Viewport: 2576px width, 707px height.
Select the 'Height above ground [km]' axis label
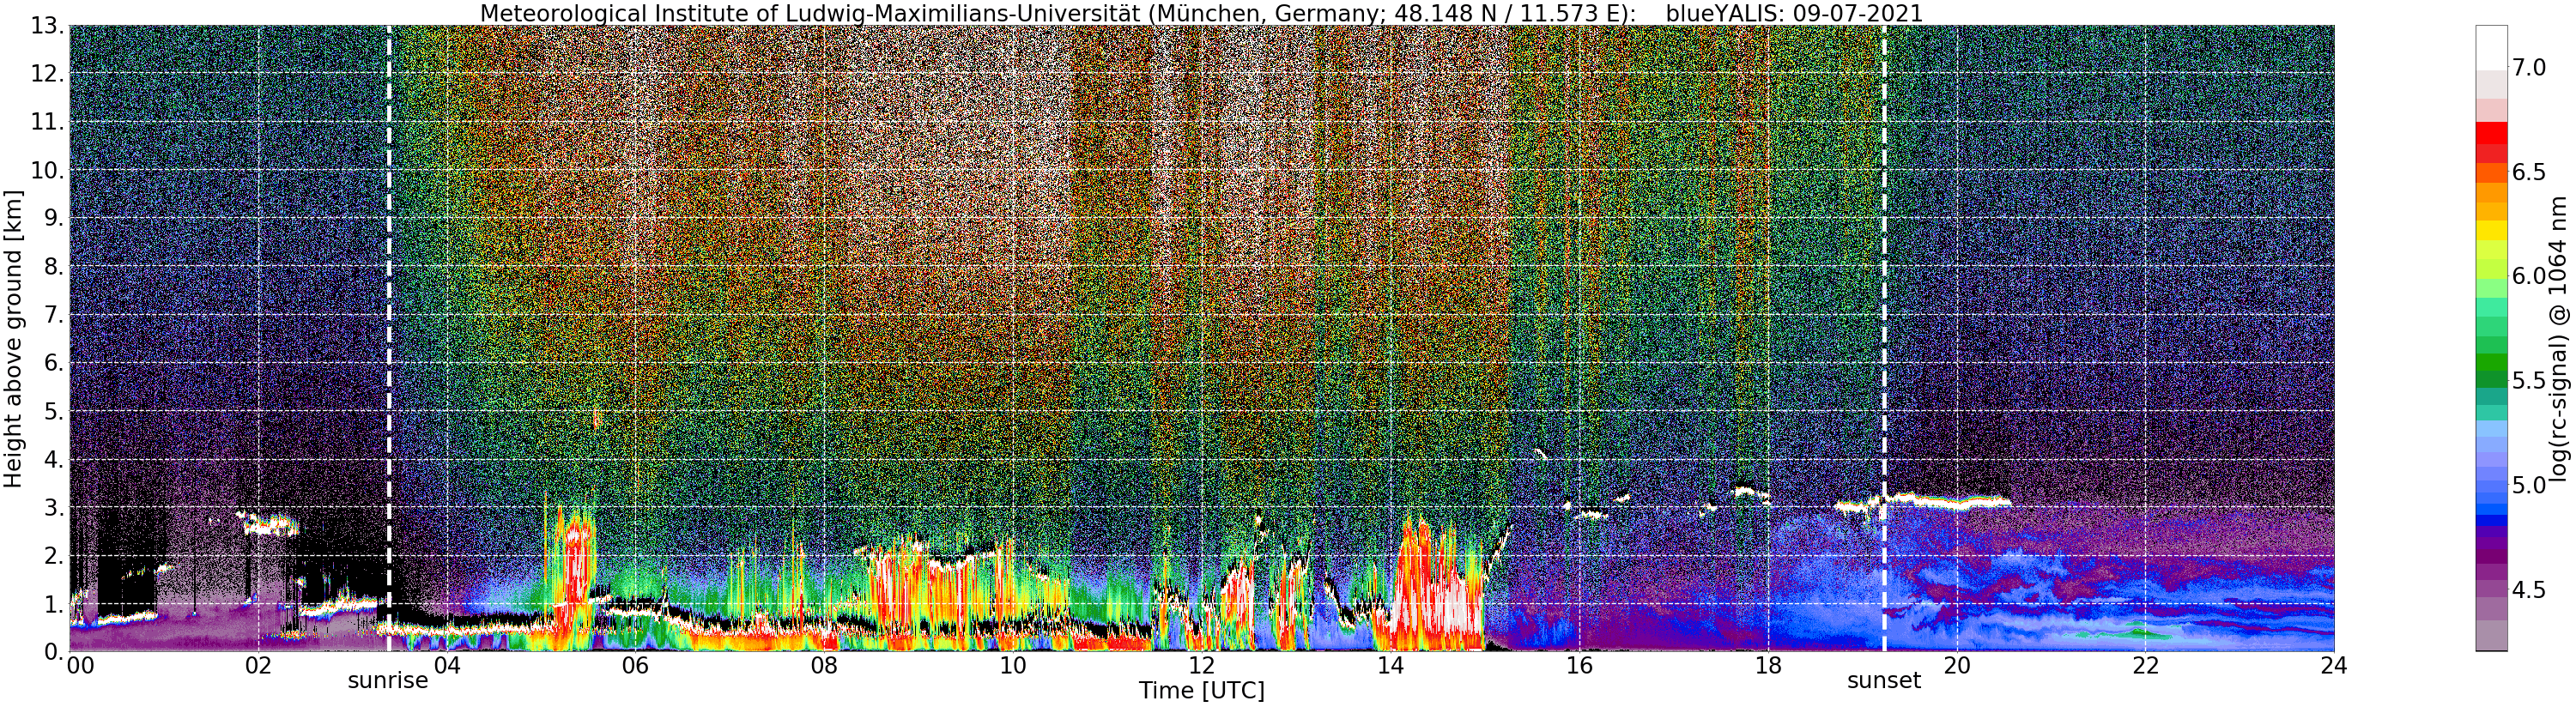[13, 338]
